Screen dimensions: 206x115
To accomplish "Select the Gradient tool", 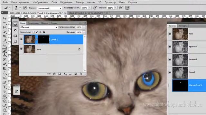I will [5, 68].
